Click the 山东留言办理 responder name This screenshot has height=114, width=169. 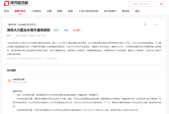pyautogui.click(x=19, y=79)
